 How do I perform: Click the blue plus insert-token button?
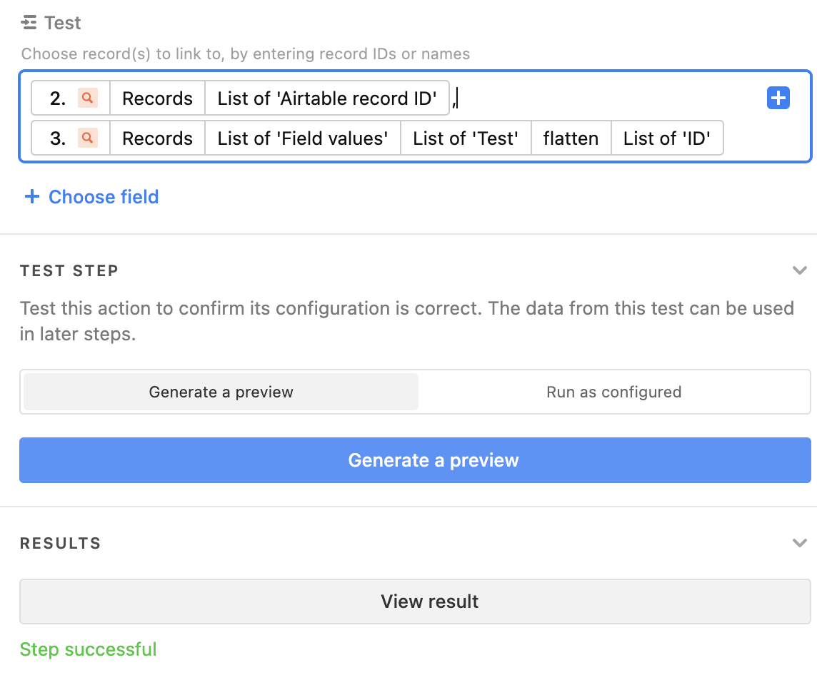(x=778, y=98)
